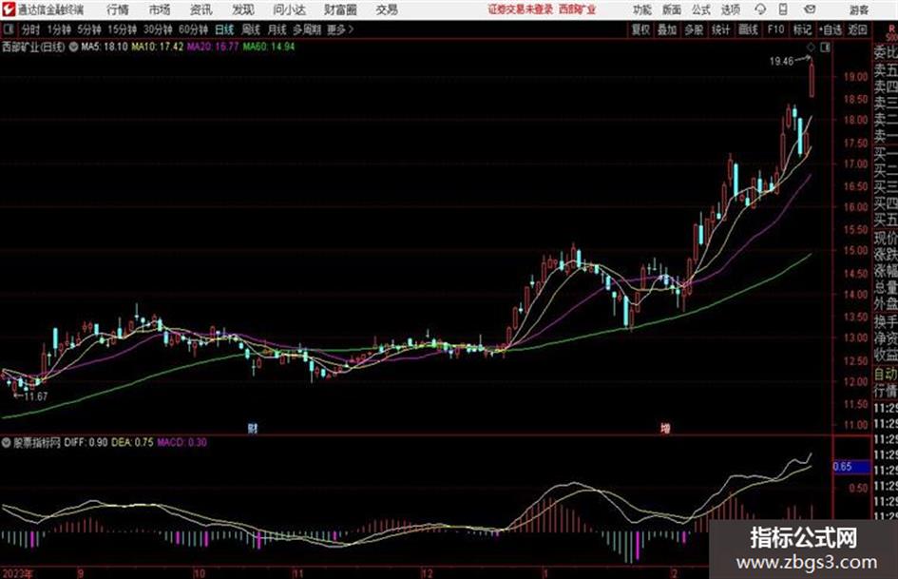Expand the MACD indicator dropdown arrow
This screenshot has height=579, width=898.
tap(7, 442)
